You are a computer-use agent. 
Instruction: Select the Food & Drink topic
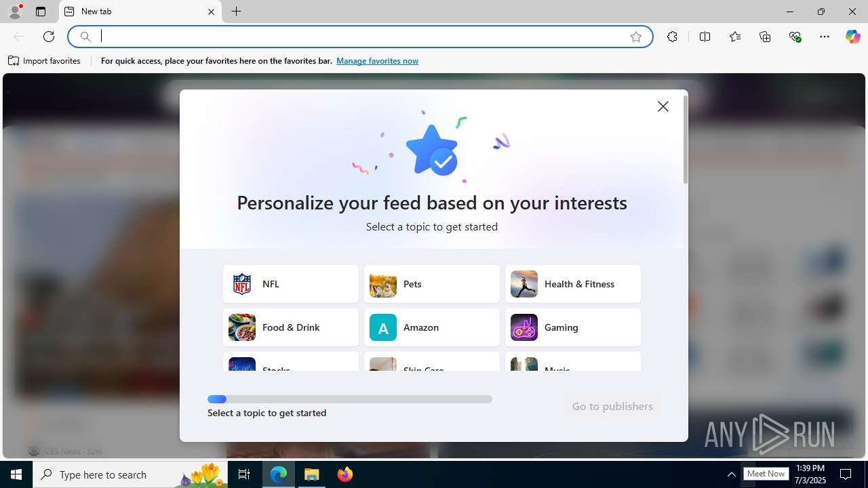click(x=291, y=327)
